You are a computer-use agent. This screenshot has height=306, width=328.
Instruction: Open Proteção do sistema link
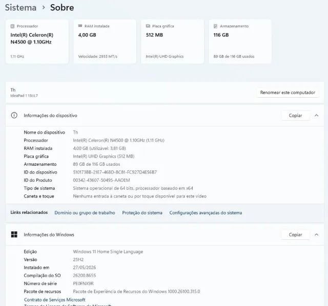click(142, 213)
